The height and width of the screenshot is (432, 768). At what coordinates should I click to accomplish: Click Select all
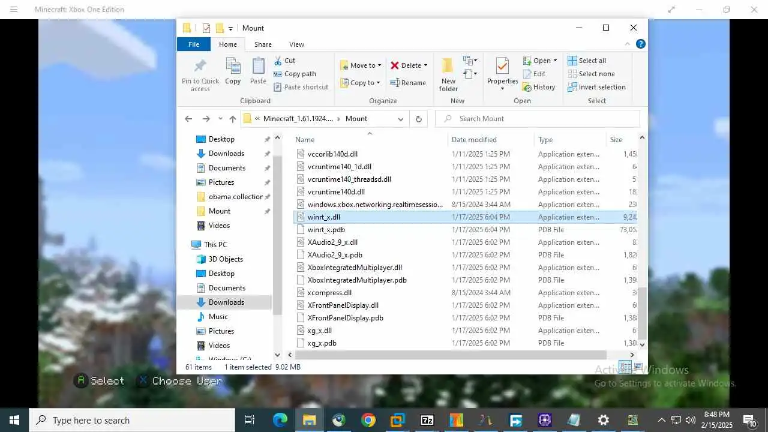[587, 61]
